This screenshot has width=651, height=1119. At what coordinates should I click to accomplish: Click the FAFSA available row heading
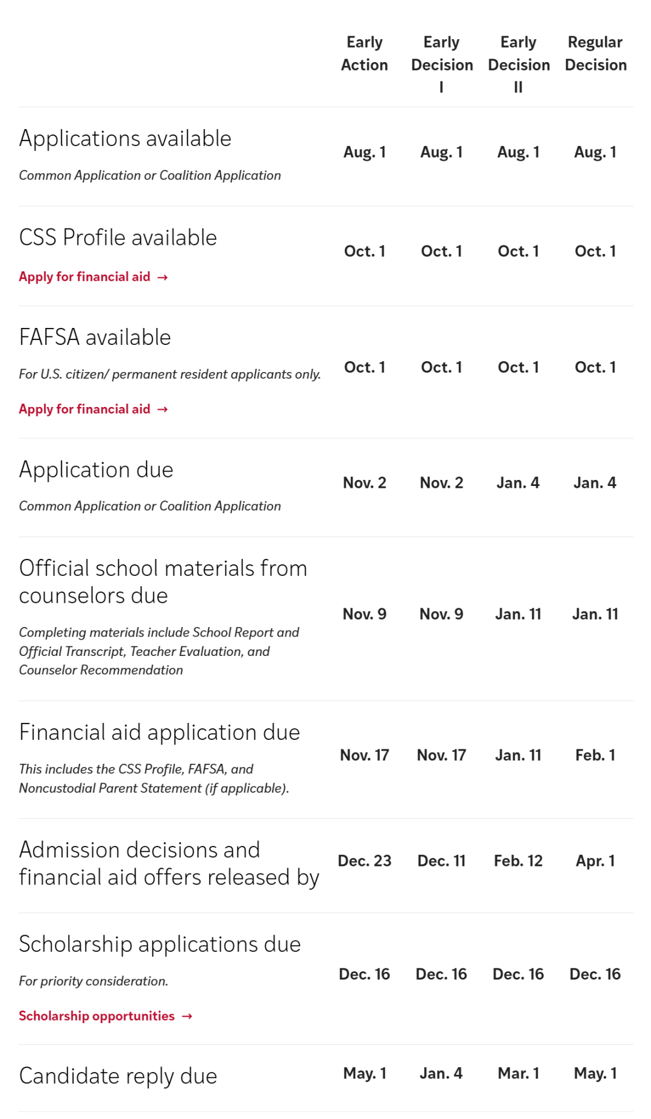tap(95, 337)
